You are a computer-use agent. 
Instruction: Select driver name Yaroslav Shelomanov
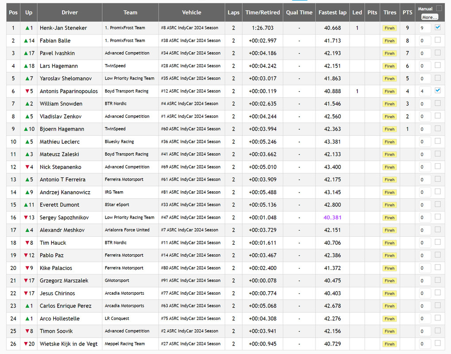pos(66,79)
